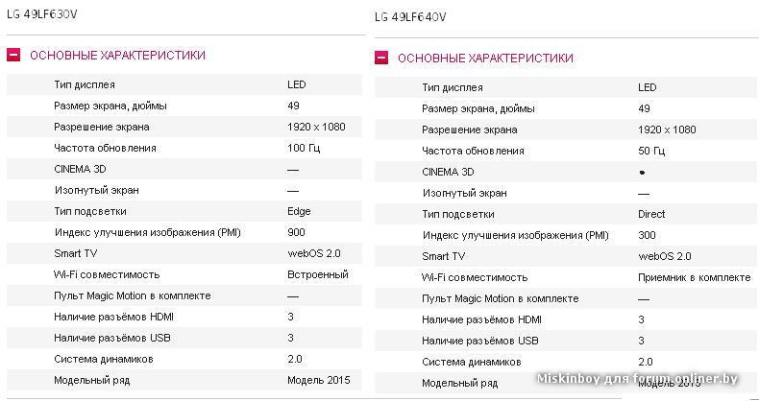Click the 100 Гц refresh rate value
This screenshot has height=401, width=759.
[x=303, y=148]
